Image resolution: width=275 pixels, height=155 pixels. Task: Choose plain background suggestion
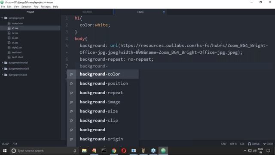coord(103,130)
